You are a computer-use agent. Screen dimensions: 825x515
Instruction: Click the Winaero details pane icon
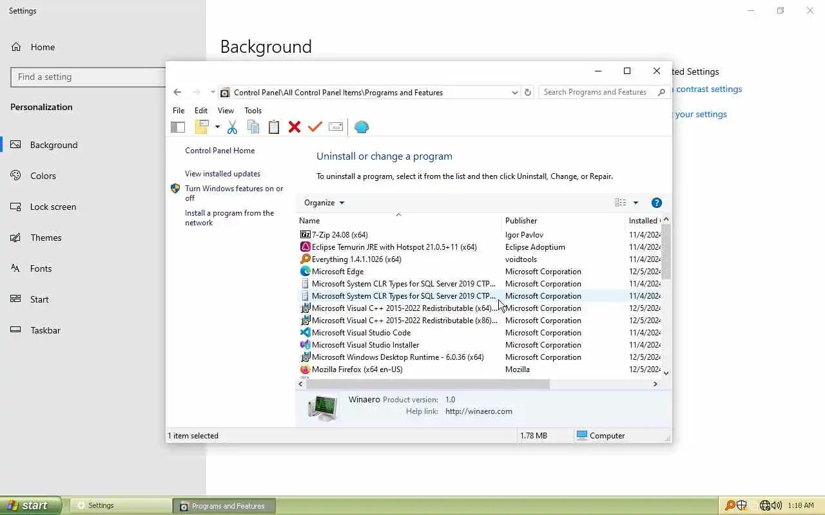point(322,407)
